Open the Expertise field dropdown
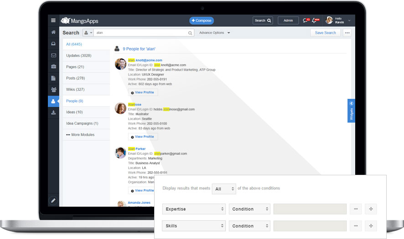This screenshot has width=404, height=239. 194,209
